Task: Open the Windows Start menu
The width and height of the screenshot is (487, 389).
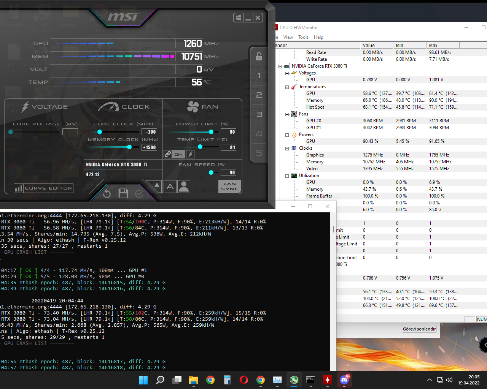Action: (143, 380)
